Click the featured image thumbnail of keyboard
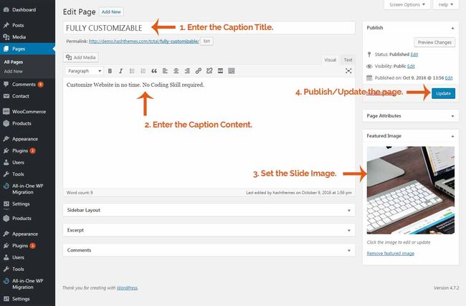The height and width of the screenshot is (306, 466). (x=410, y=190)
